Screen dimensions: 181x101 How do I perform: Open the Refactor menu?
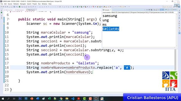point(16,4)
